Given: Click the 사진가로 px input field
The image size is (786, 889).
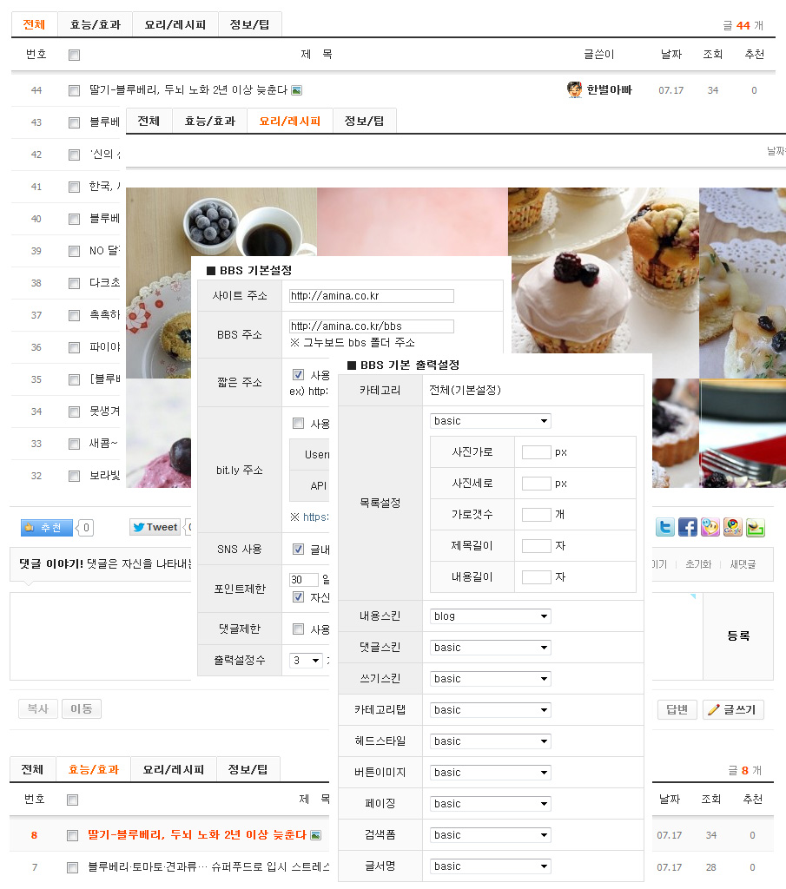Looking at the screenshot, I should (x=537, y=451).
